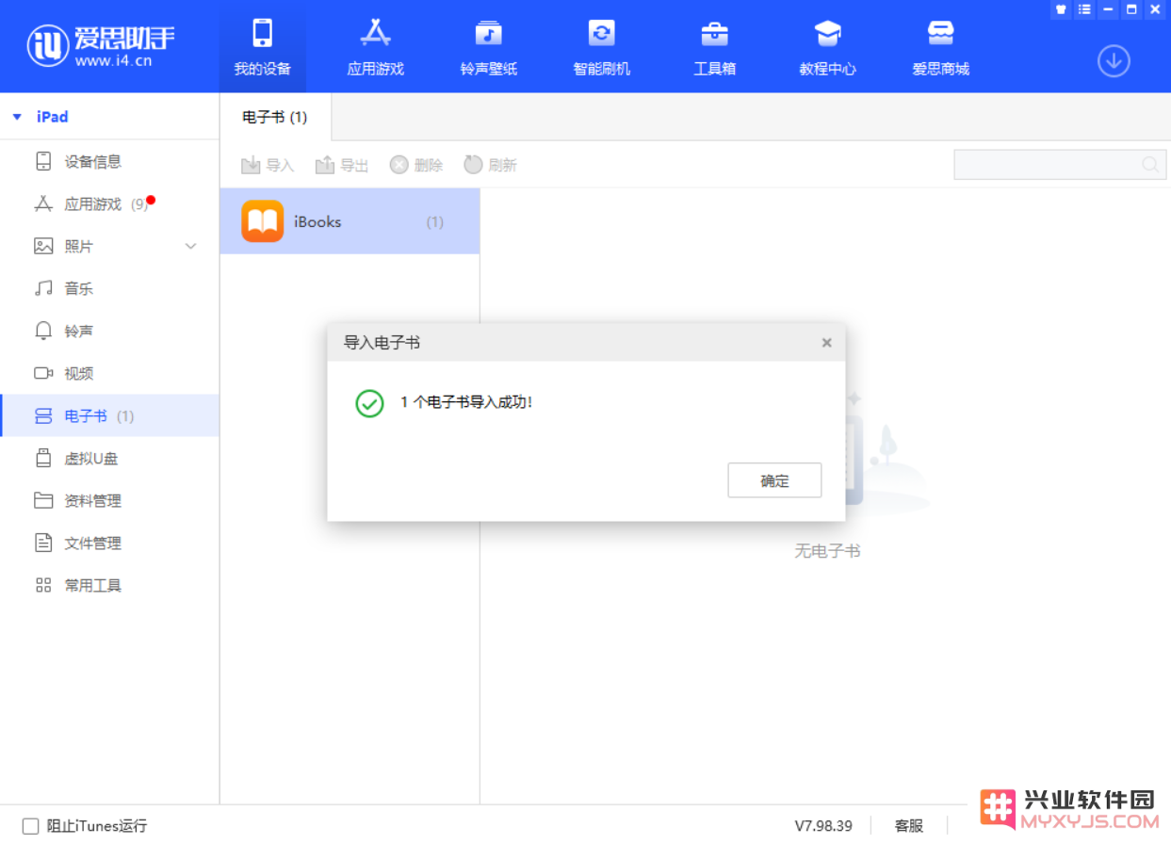Open 教程中心 tutorials
The height and width of the screenshot is (844, 1171).
(827, 46)
